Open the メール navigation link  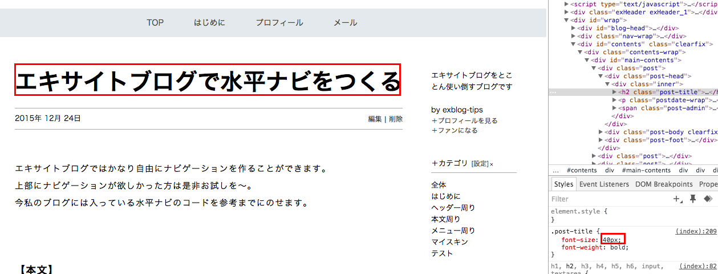pos(346,23)
